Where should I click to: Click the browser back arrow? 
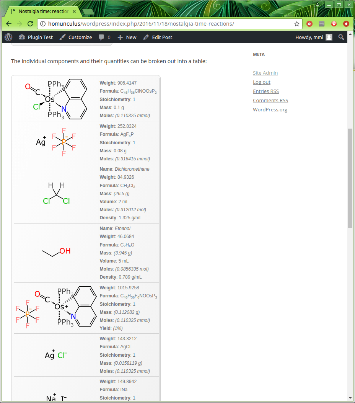click(x=9, y=24)
